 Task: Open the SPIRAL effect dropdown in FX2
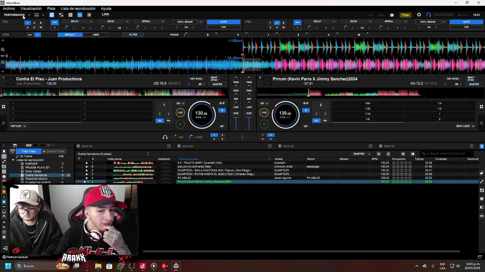click(x=405, y=22)
